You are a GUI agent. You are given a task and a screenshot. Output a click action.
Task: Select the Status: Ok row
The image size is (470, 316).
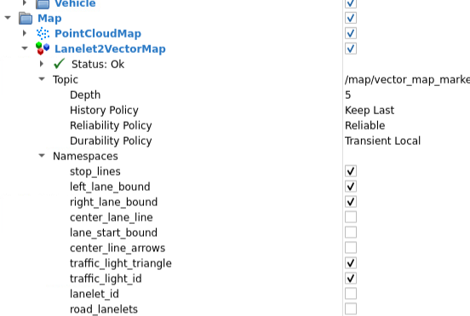point(98,64)
